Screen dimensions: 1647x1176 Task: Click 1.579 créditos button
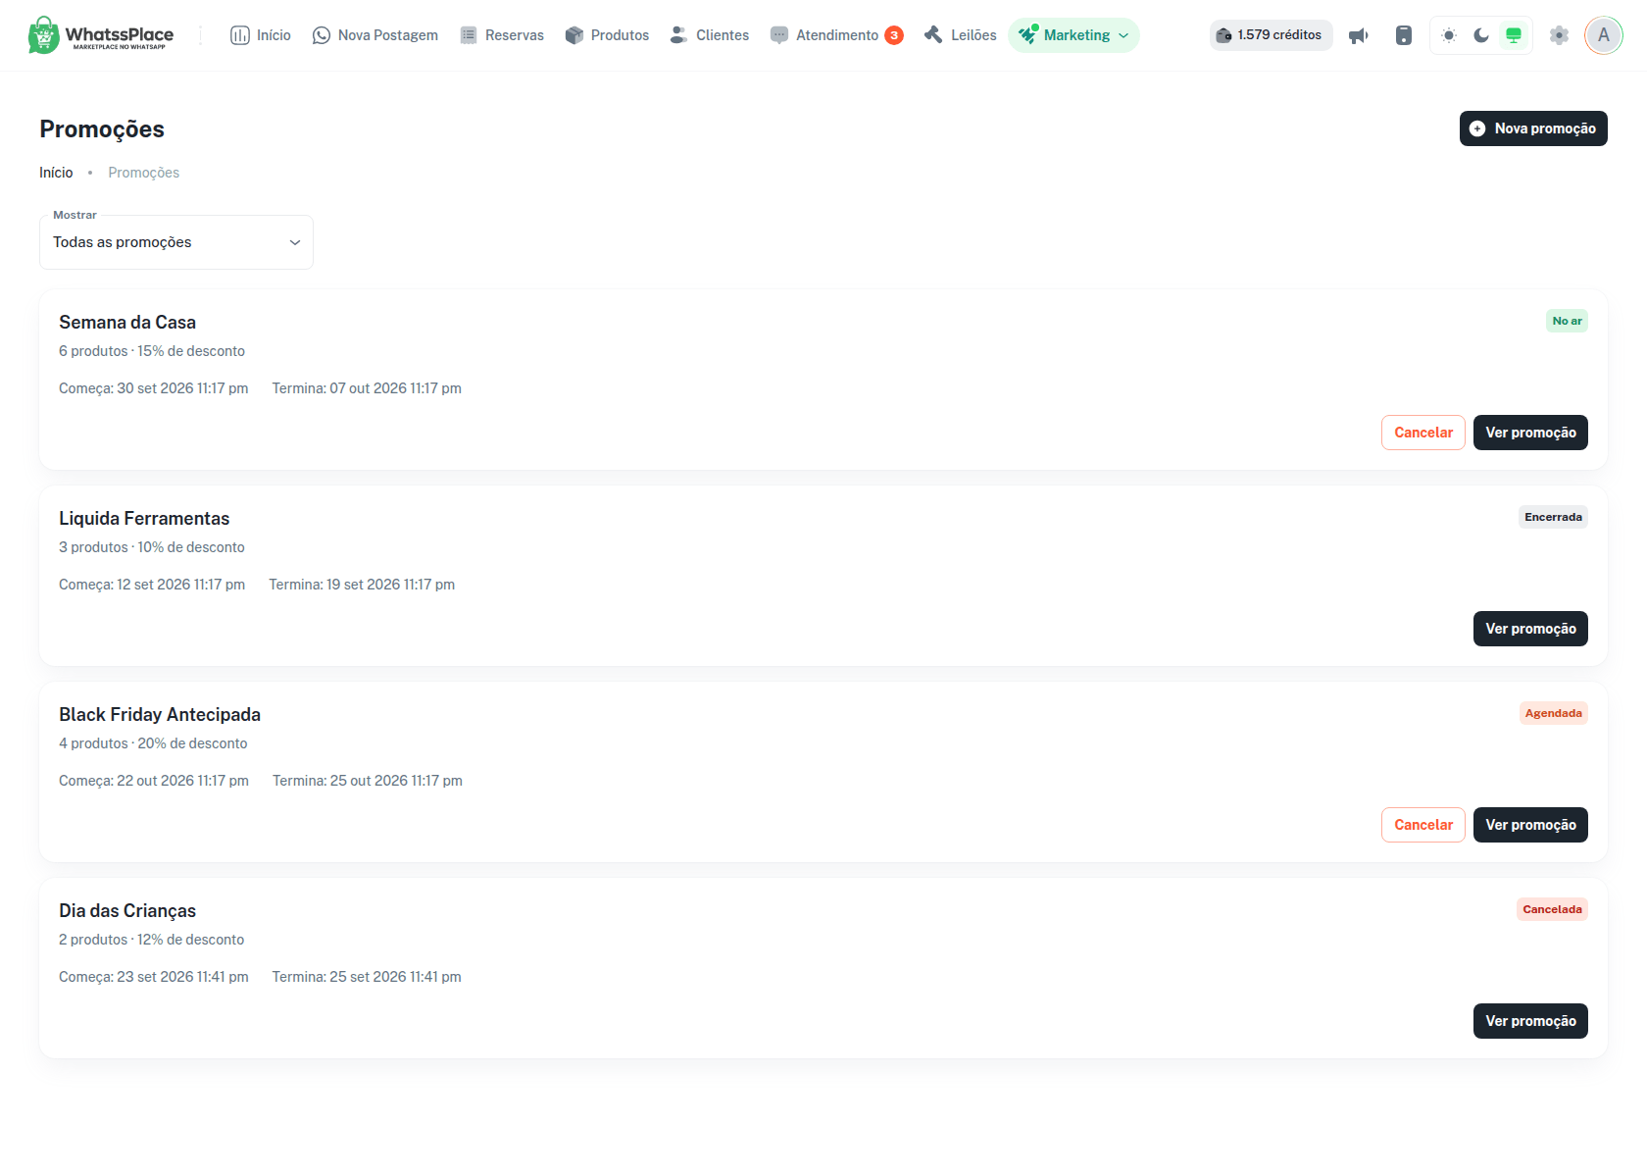(1271, 35)
